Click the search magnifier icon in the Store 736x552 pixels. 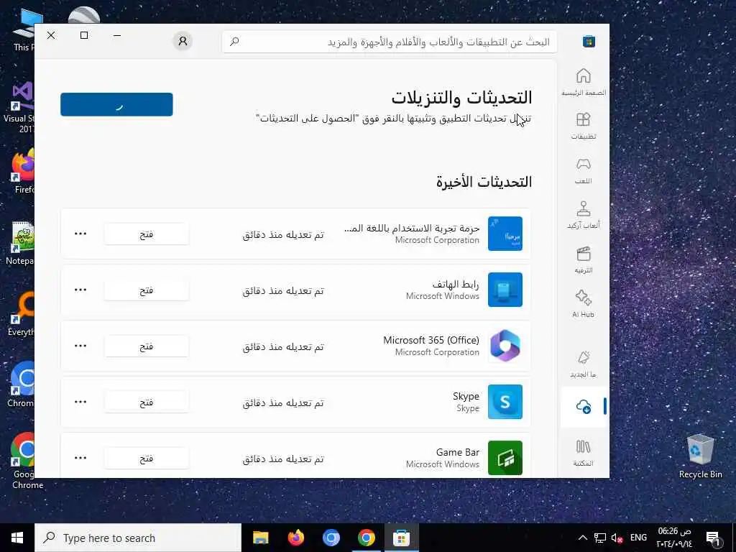[x=234, y=42]
